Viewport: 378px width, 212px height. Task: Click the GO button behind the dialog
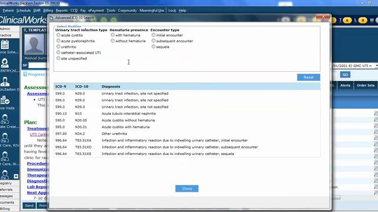point(345,75)
